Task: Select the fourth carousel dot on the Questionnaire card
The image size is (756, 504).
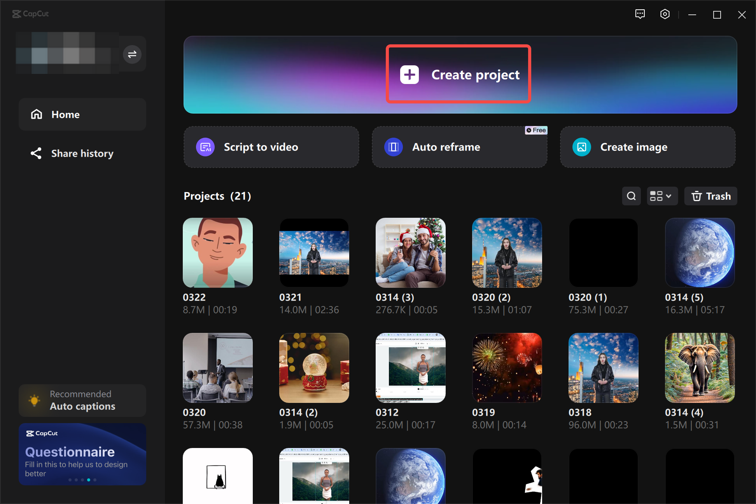Action: (x=88, y=479)
